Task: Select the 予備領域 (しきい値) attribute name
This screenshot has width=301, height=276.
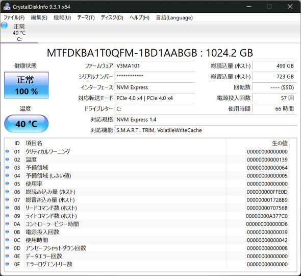Action: coord(48,176)
